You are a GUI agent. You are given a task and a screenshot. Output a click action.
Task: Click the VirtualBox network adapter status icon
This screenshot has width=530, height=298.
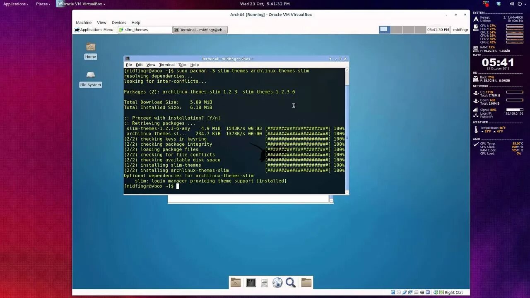(410, 292)
